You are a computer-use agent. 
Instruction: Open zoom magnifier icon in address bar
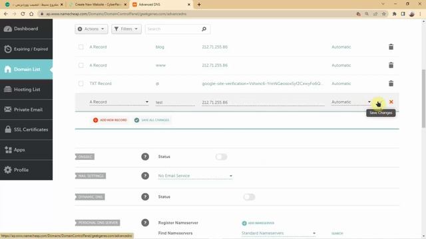pyautogui.click(x=367, y=14)
